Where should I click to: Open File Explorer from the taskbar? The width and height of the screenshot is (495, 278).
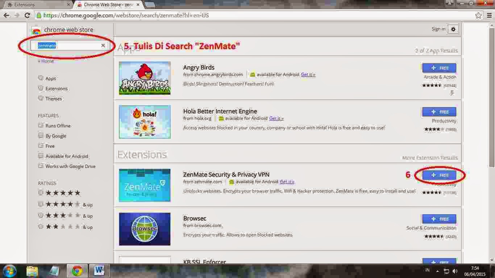[x=32, y=271]
